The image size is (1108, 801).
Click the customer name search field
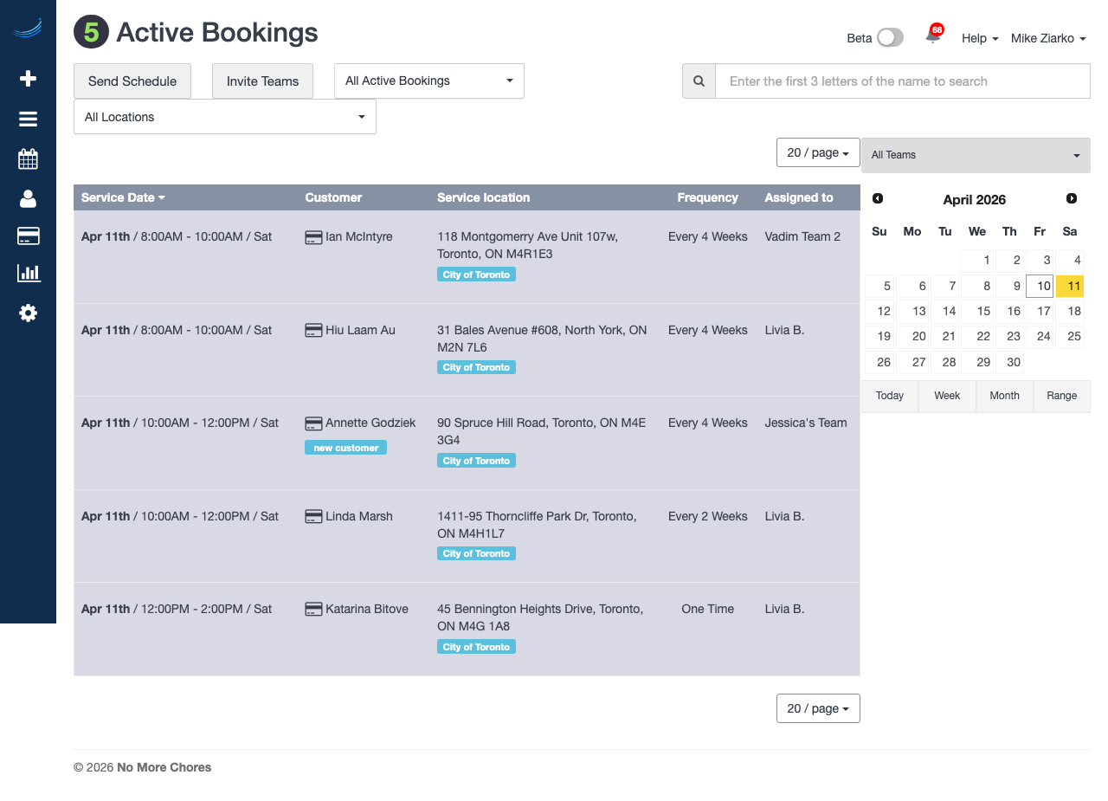(x=902, y=81)
